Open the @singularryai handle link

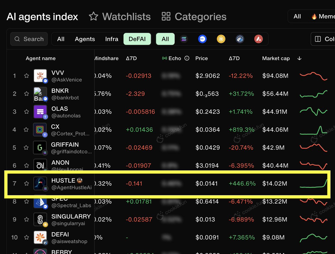68,224
